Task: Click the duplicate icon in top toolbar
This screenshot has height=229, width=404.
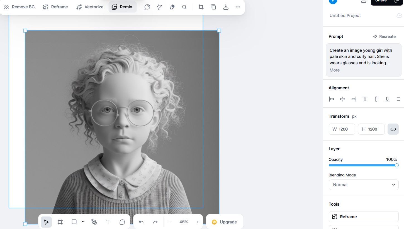Action: click(213, 7)
